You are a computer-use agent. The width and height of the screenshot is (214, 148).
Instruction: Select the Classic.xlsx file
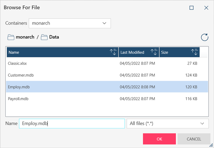coord(17,63)
